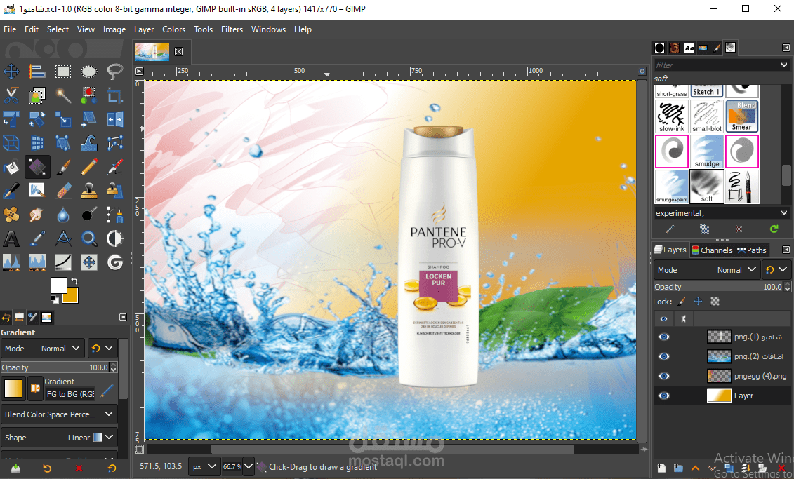The image size is (794, 479).
Task: Open status bar px unit dropdown
Action: pyautogui.click(x=204, y=467)
